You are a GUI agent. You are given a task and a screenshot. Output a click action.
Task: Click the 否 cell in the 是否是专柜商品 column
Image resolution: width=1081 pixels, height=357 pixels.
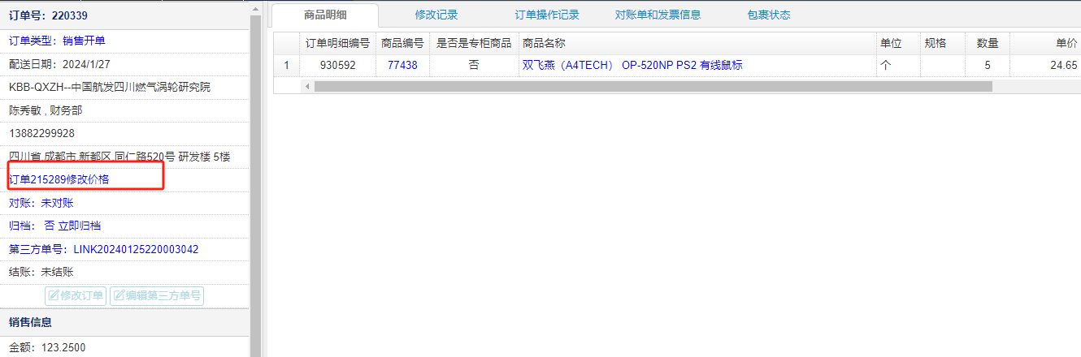point(474,65)
